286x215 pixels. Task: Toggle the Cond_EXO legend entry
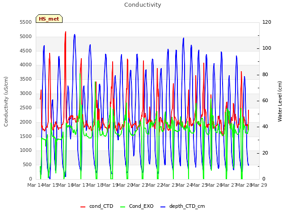click(137, 206)
